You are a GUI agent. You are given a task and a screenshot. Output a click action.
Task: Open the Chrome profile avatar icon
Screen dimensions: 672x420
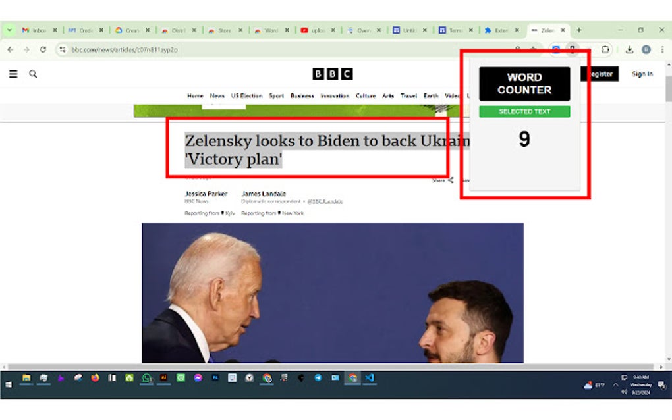pyautogui.click(x=646, y=49)
